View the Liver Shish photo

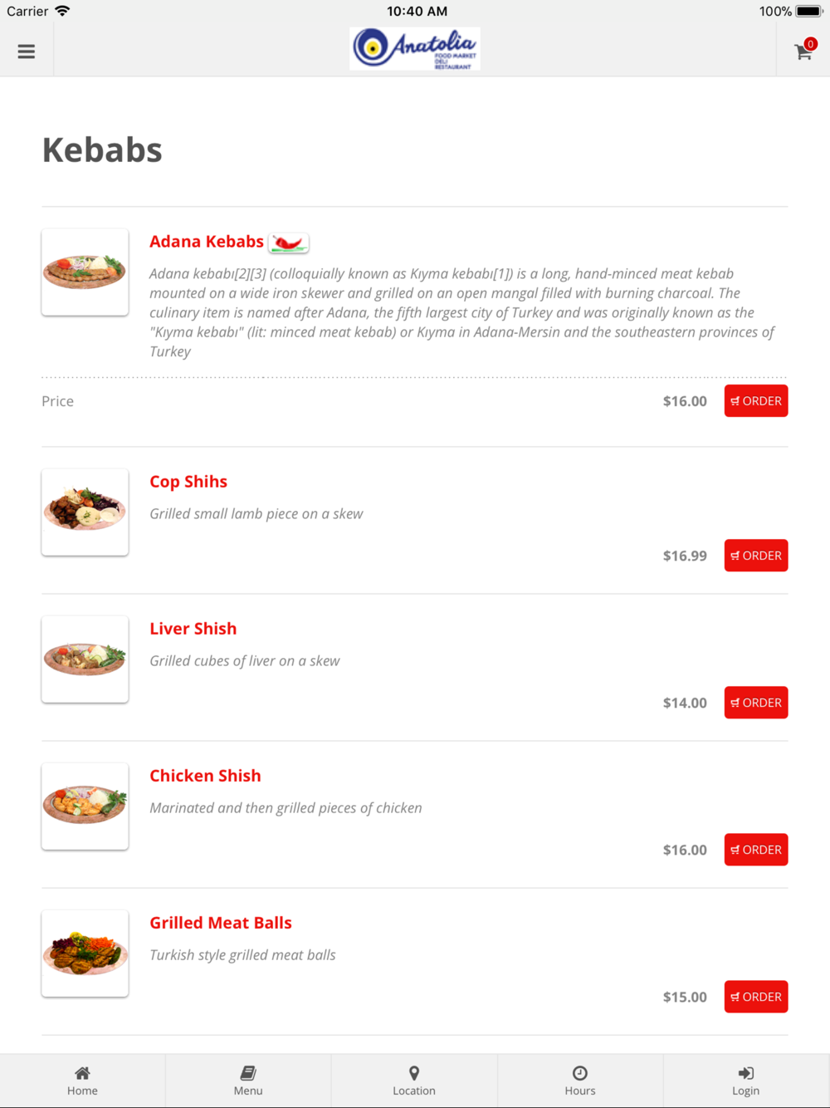pos(85,659)
